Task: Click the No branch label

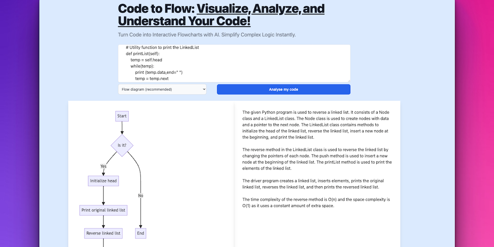Action: 140,195
